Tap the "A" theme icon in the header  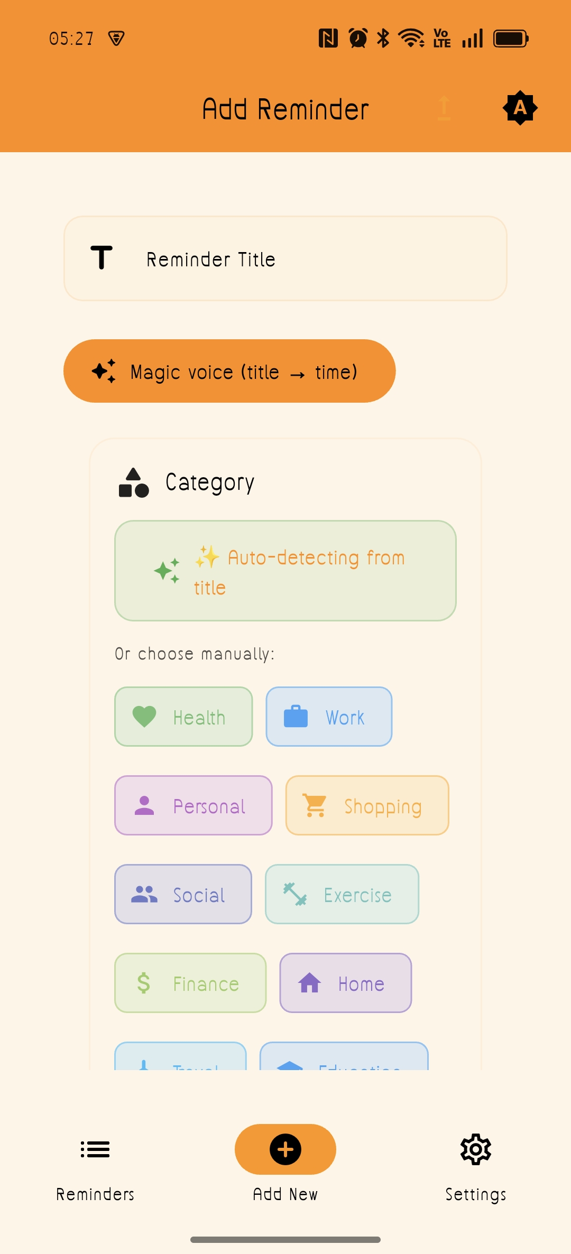(520, 108)
